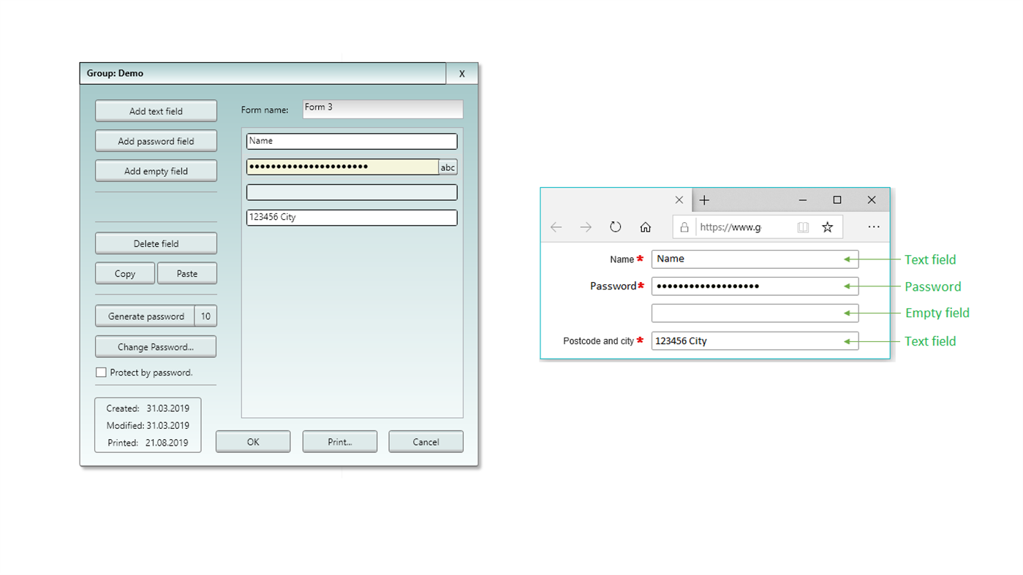
Task: Close the current browser tab
Action: coord(679,199)
